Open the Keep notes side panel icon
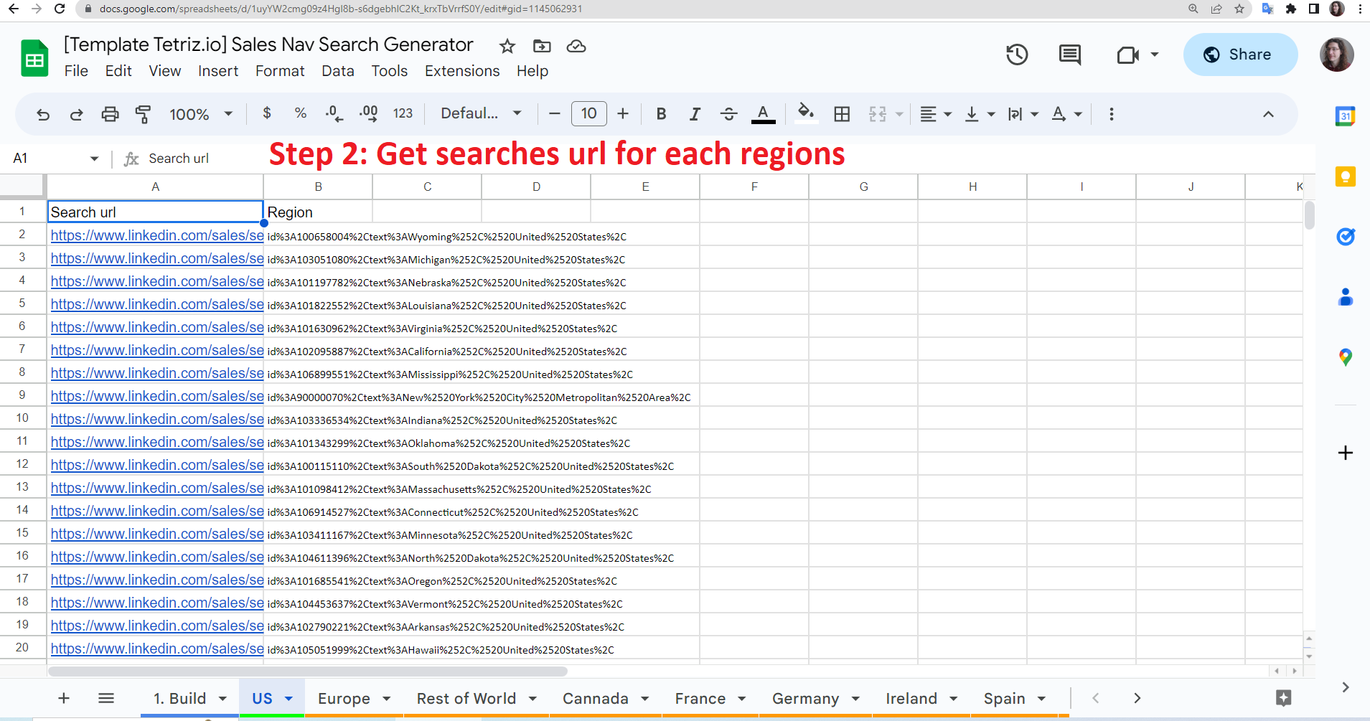The width and height of the screenshot is (1370, 721). [1345, 176]
